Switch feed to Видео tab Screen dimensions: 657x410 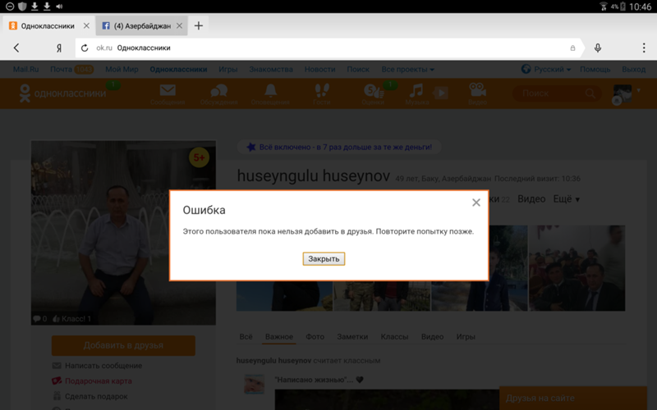[x=433, y=337]
